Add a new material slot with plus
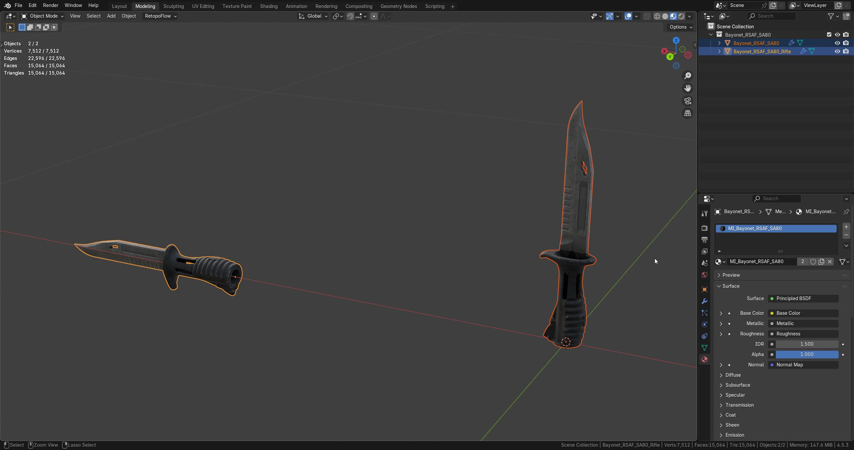 tap(846, 227)
